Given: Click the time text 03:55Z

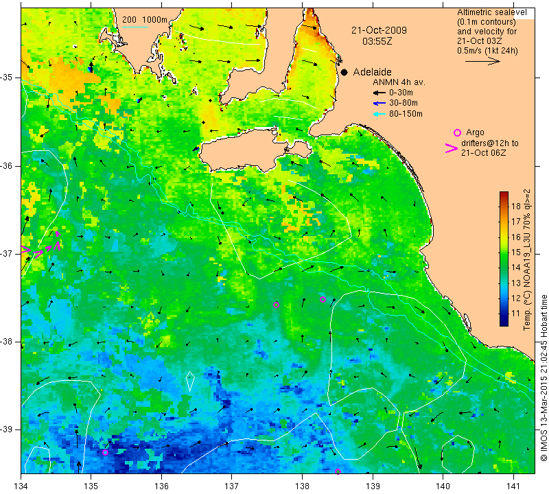Looking at the screenshot, I should coord(377,41).
